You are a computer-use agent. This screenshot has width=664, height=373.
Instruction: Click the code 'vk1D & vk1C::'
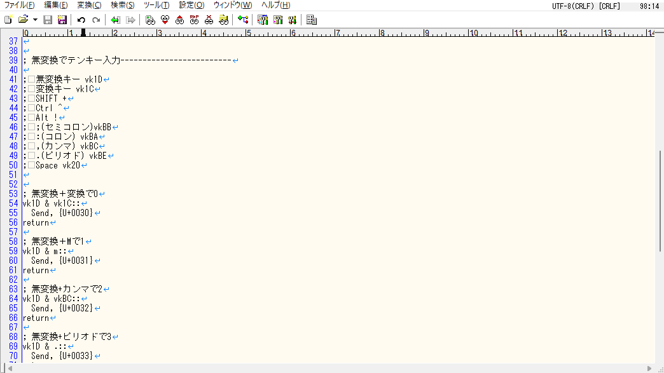[x=52, y=203]
